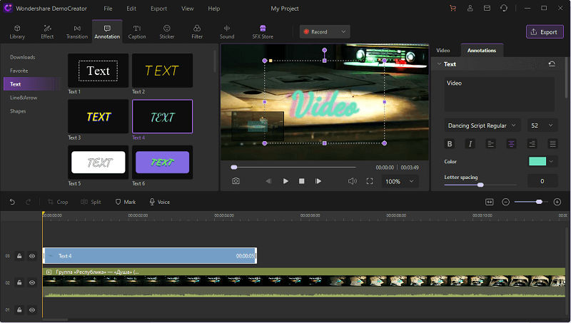This screenshot has width=571, height=323.
Task: Open the color dropdown arrow
Action: [x=551, y=161]
